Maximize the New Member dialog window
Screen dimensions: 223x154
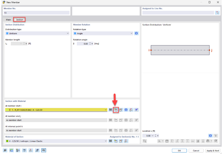(209, 2)
